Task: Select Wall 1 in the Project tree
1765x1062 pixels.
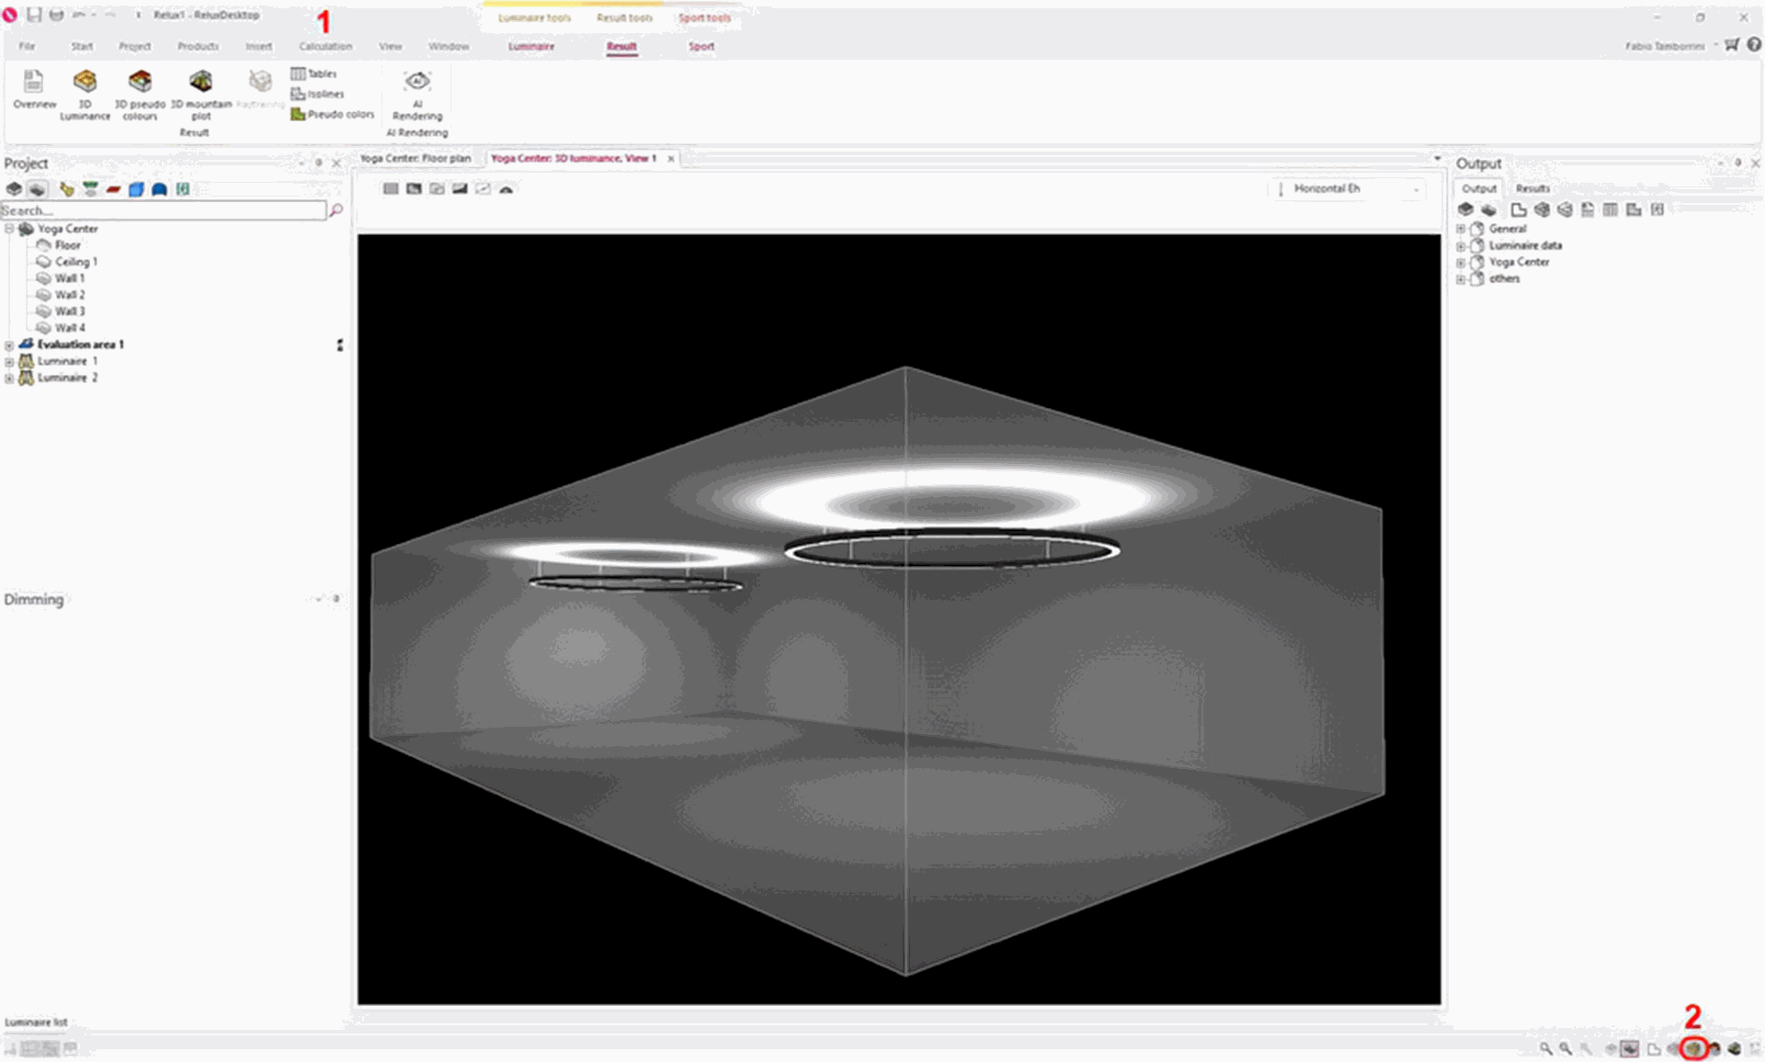Action: coord(69,278)
